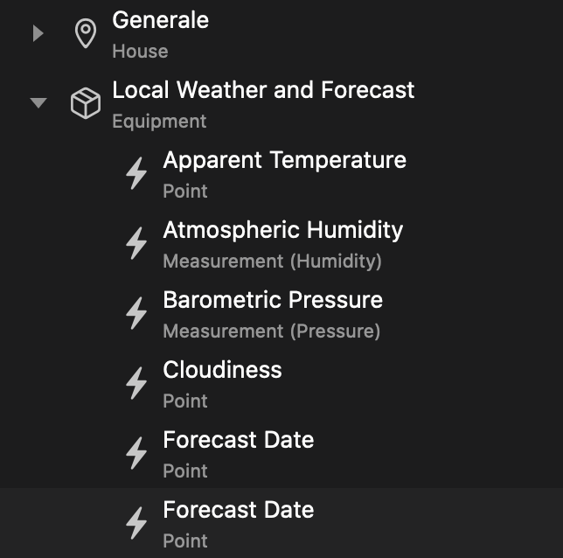Click the Measurement (Humidity) subtitle text

click(272, 262)
